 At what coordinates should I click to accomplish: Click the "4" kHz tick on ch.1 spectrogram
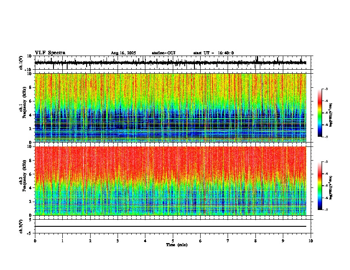coord(30,115)
